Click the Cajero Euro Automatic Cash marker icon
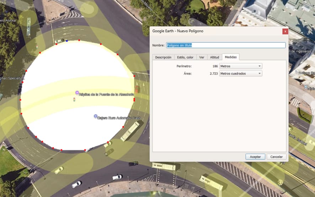Screen dimensions: 315x197 pos(95,116)
